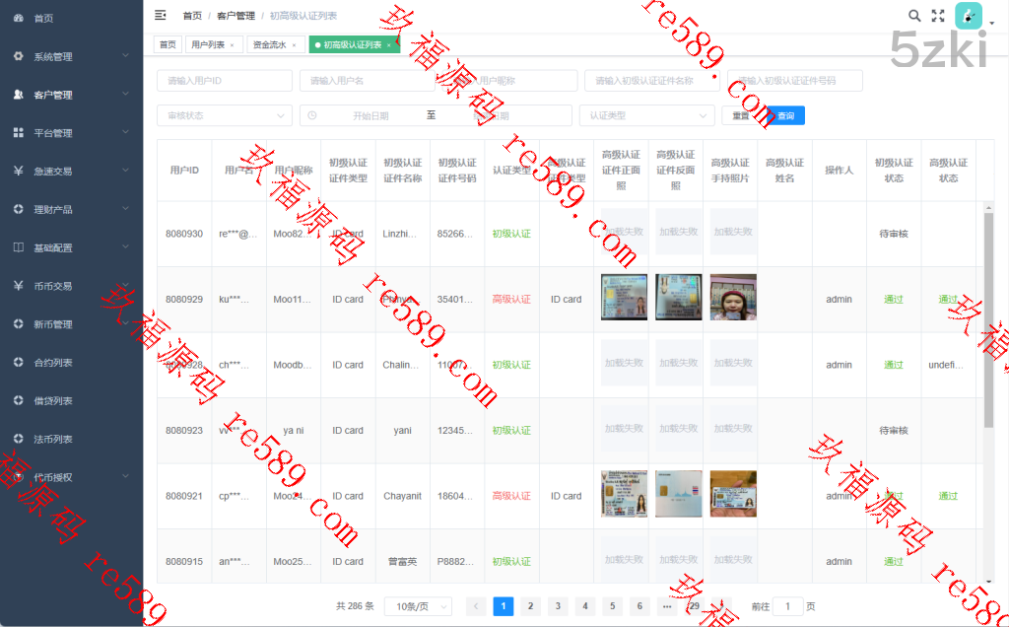
Task: Go to page 2 in pagination
Action: [530, 606]
